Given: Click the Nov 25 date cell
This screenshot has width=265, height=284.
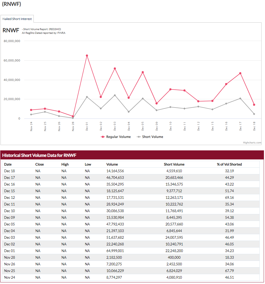Looking at the screenshot, I should click(x=9, y=271).
